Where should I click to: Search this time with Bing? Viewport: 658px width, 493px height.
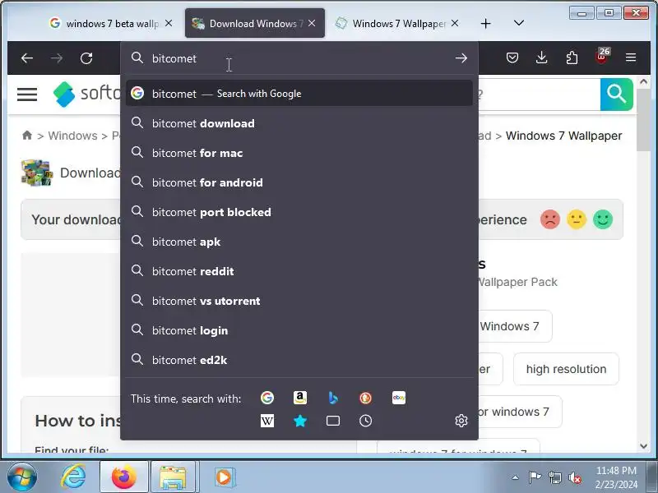pos(333,398)
